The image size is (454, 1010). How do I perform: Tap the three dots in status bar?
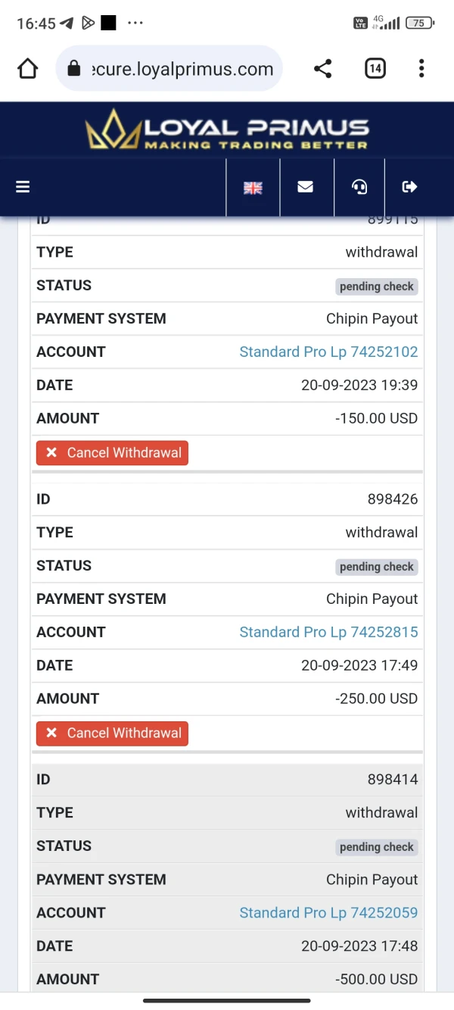click(135, 23)
